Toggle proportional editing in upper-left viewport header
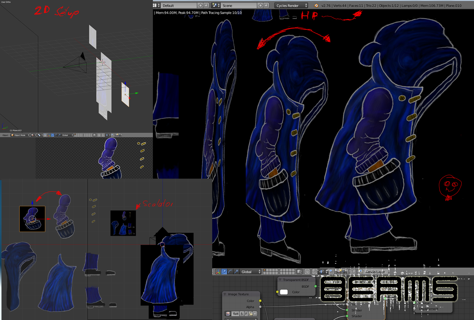Viewport: 474px width, 320px height. pyautogui.click(x=99, y=135)
